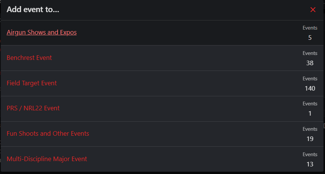Click the Events label in Multi-Discipline row

point(310,155)
